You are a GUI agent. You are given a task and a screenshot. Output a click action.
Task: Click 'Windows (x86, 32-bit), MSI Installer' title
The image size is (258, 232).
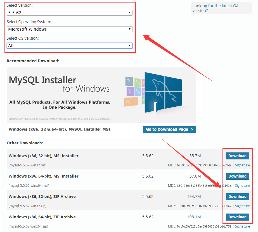(43, 156)
